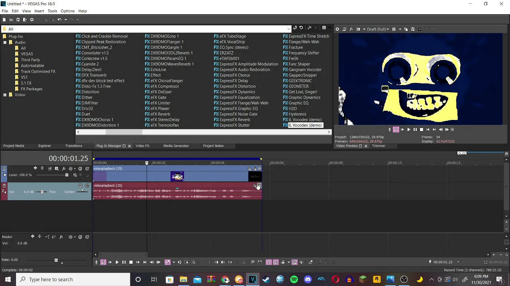This screenshot has width=510, height=286.
Task: Toggle Automatic Crossfades button
Action: coord(275,262)
